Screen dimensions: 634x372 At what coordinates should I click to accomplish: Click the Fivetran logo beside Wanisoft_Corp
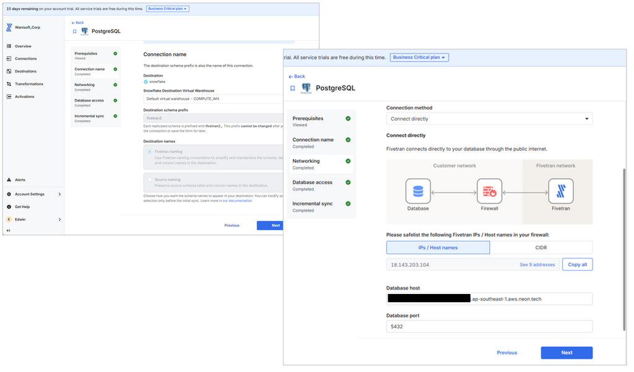point(9,27)
